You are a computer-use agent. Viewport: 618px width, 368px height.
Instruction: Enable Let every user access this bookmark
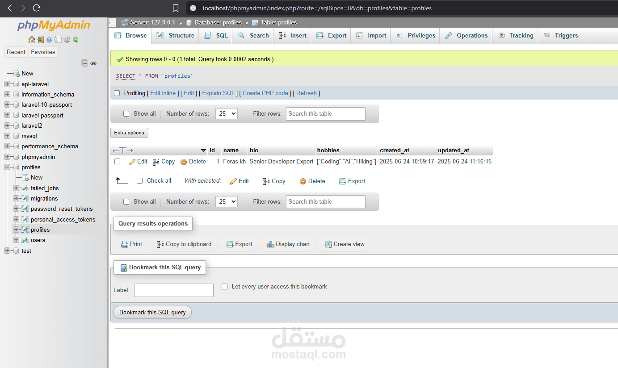coord(225,286)
